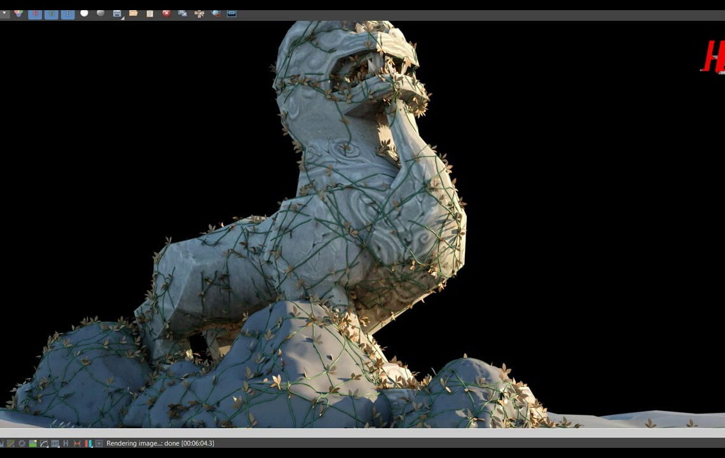The height and width of the screenshot is (458, 725).
Task: Clear the image with red X icon
Action: pos(167,13)
